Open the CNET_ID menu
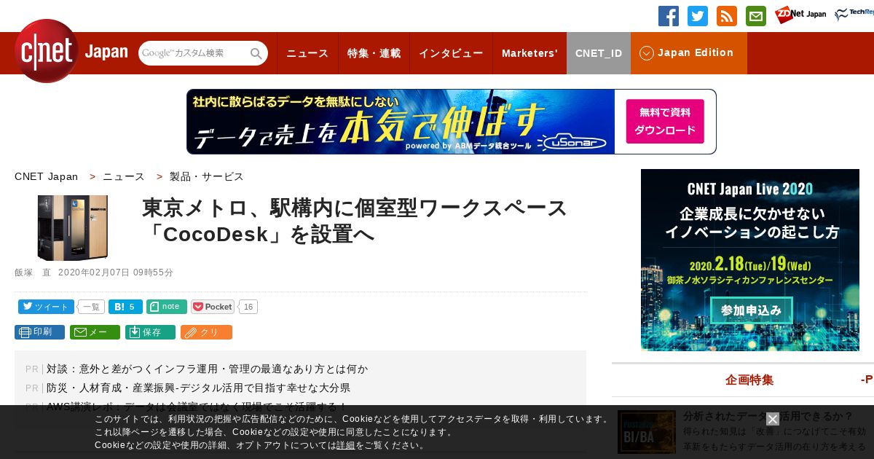The width and height of the screenshot is (874, 459). click(599, 53)
